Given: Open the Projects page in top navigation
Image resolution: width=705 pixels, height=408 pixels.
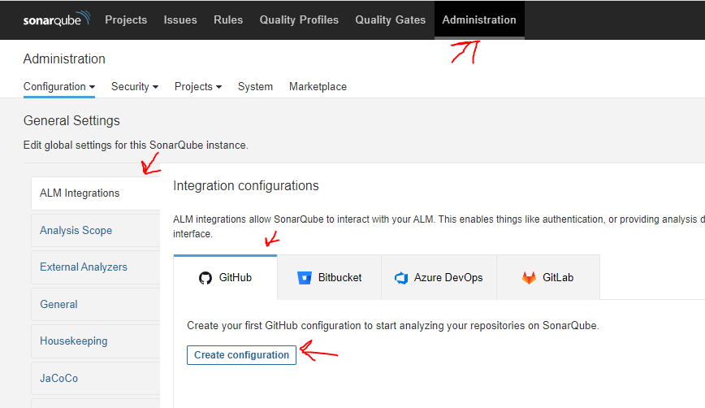Looking at the screenshot, I should [126, 20].
